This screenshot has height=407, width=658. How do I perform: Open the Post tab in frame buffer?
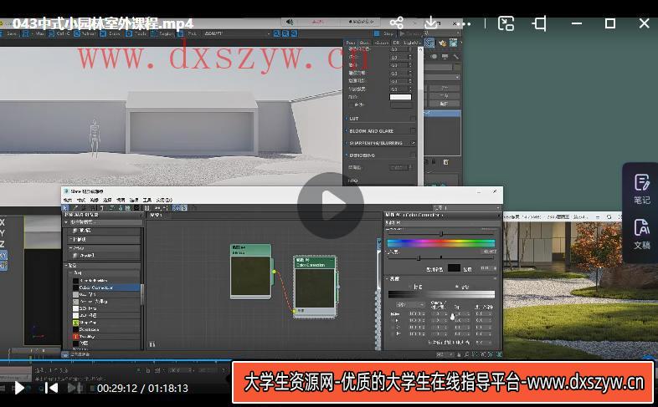click(351, 43)
